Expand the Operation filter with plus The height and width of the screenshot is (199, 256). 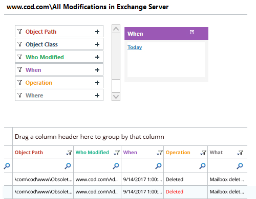(x=97, y=83)
